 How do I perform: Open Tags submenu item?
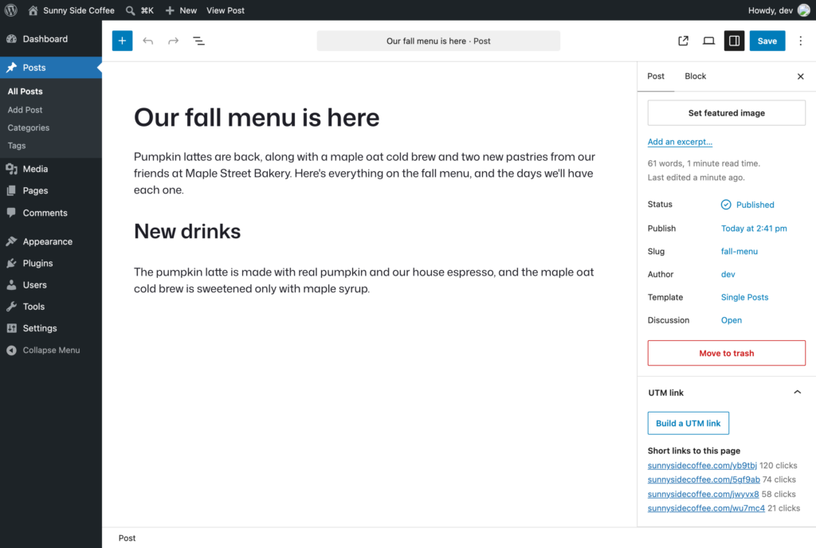coord(17,146)
